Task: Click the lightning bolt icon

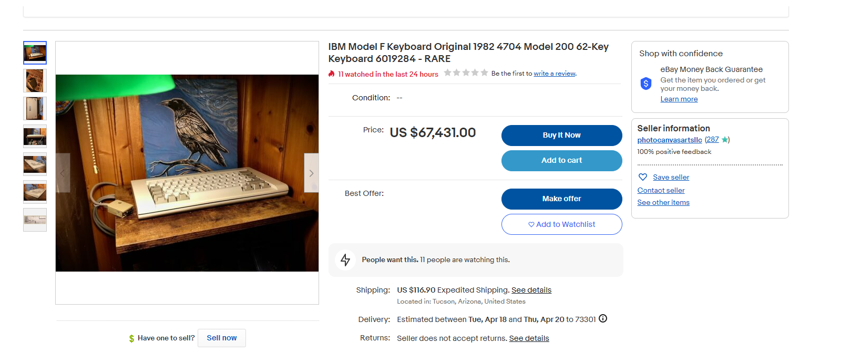Action: coord(345,260)
